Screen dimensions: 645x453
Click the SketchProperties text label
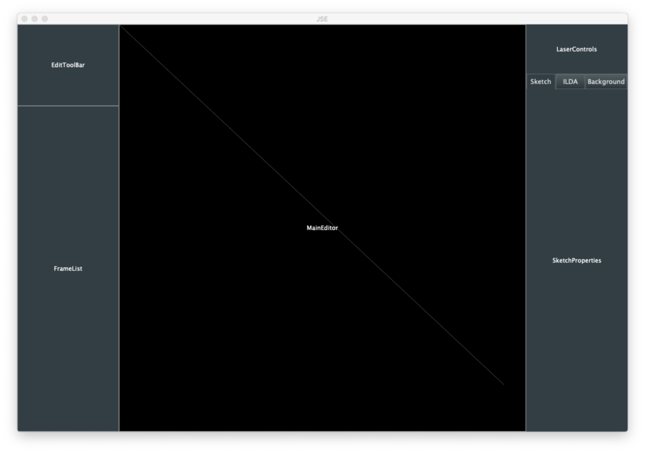[x=576, y=261]
